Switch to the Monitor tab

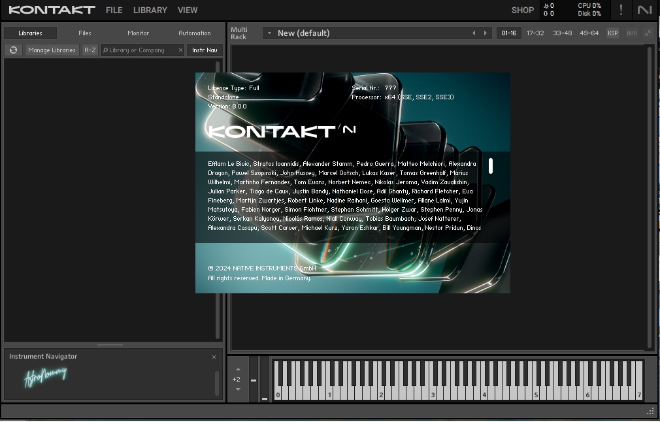(x=138, y=33)
